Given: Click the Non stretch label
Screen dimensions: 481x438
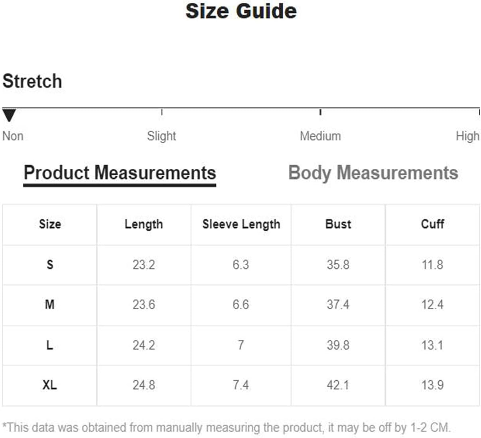Looking at the screenshot, I should tap(13, 136).
